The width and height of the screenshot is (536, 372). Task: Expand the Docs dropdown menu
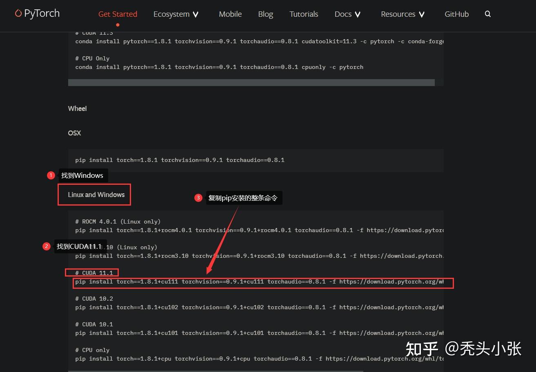click(347, 14)
